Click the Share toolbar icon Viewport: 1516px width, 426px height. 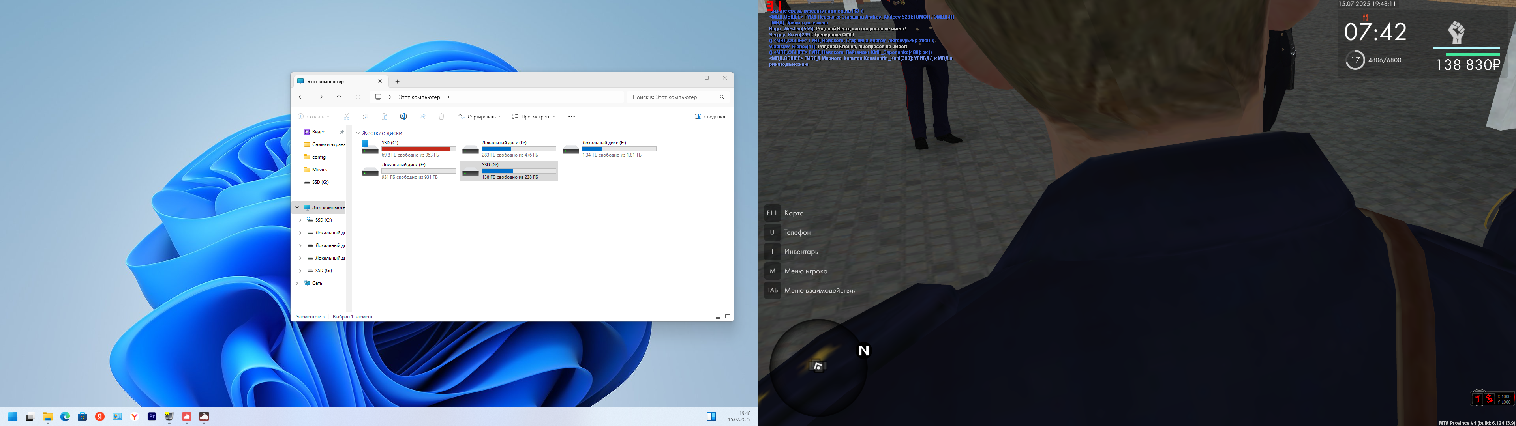(x=422, y=116)
